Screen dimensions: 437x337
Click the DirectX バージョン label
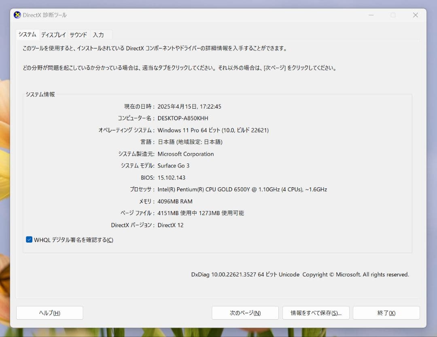point(133,225)
